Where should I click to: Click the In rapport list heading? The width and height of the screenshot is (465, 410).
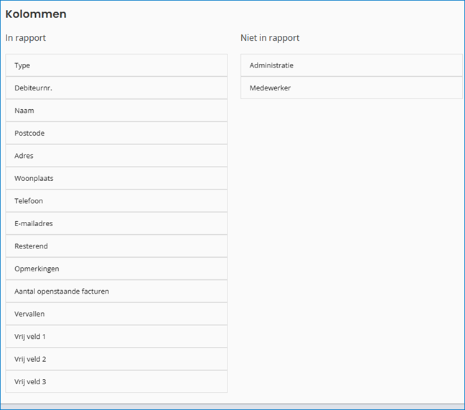point(26,38)
